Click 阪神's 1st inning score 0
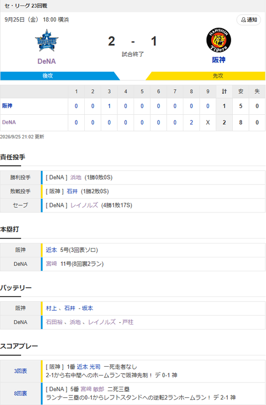The width and height of the screenshot is (266, 405). pos(76,106)
